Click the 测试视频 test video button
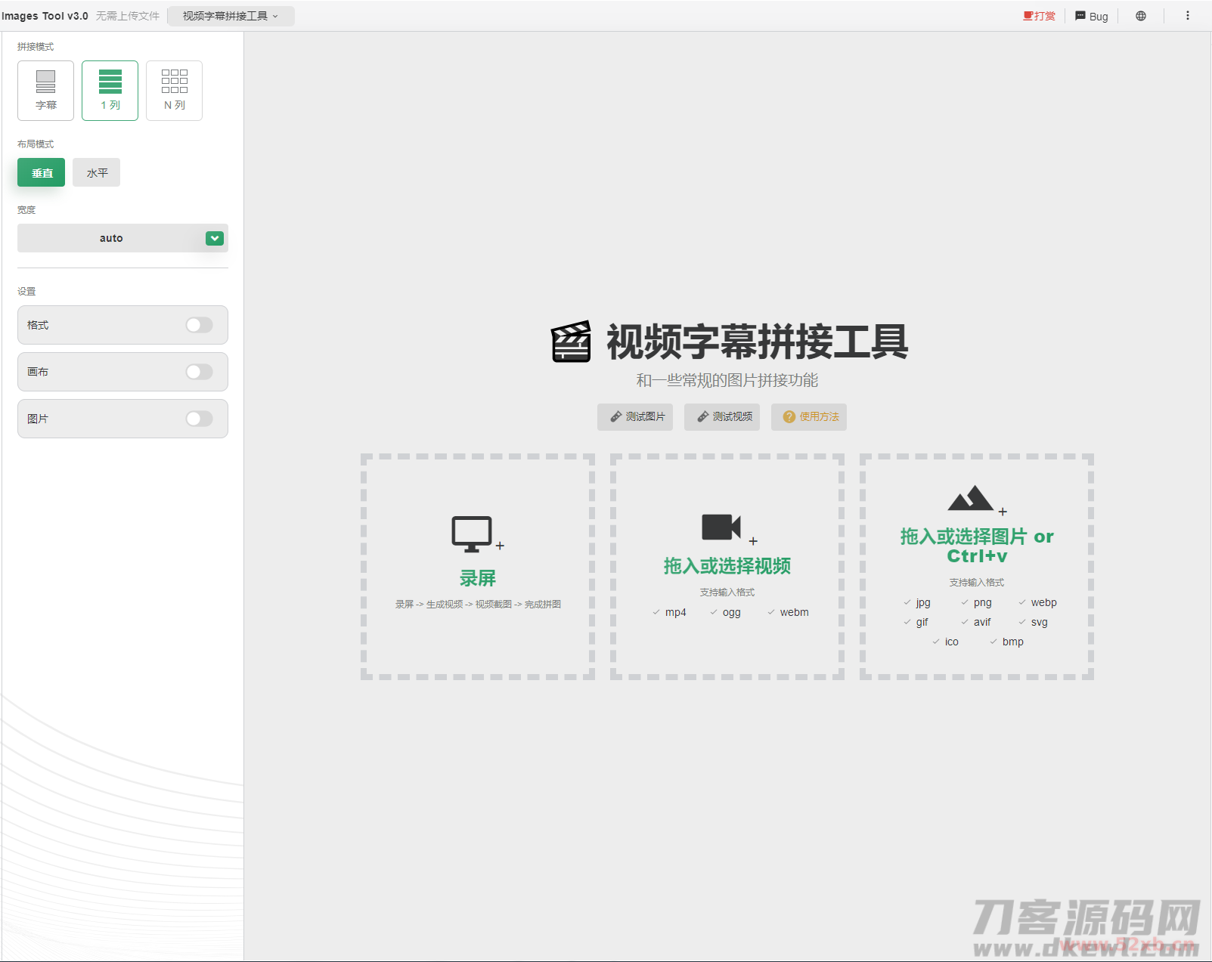 722,417
